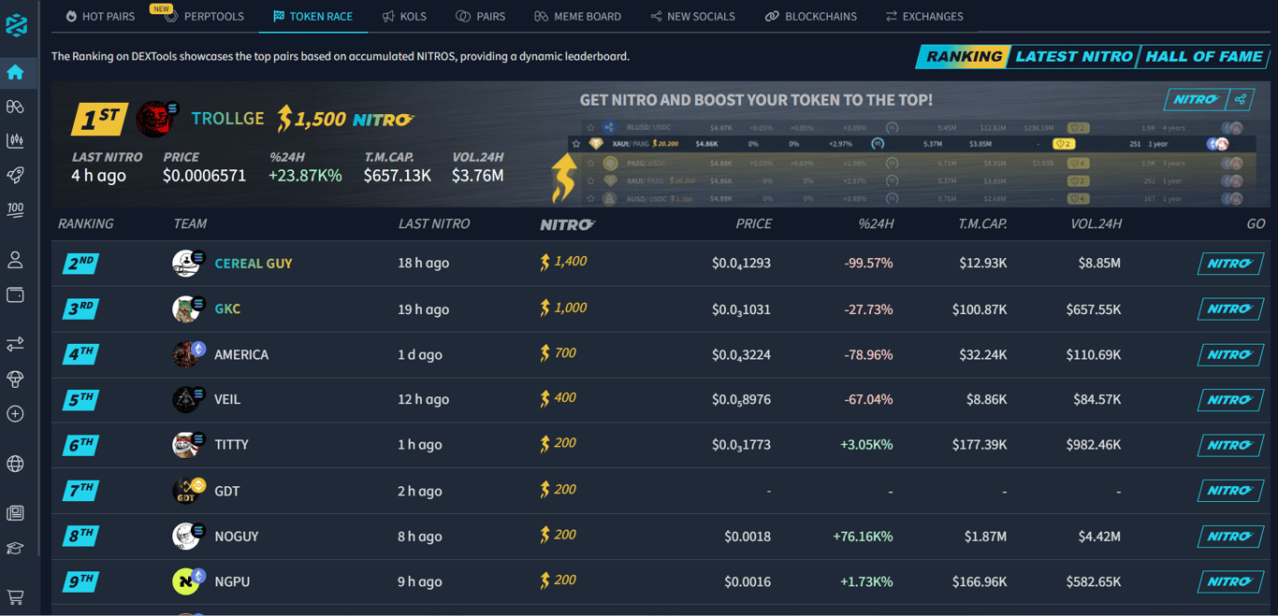This screenshot has height=616, width=1278.
Task: Click NITRO button for AMERICA
Action: point(1230,354)
